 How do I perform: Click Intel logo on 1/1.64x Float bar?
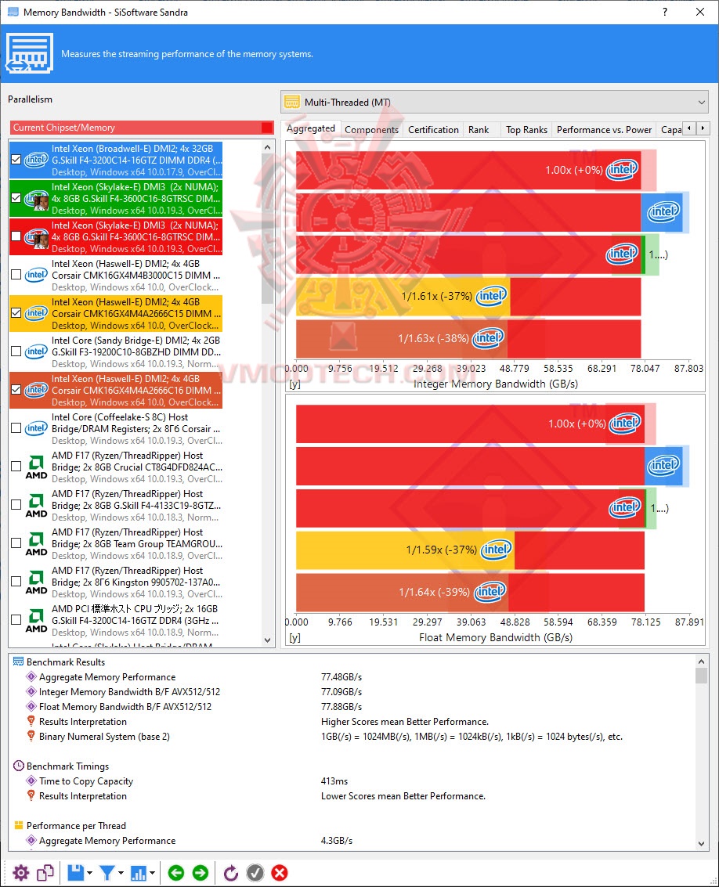[490, 592]
